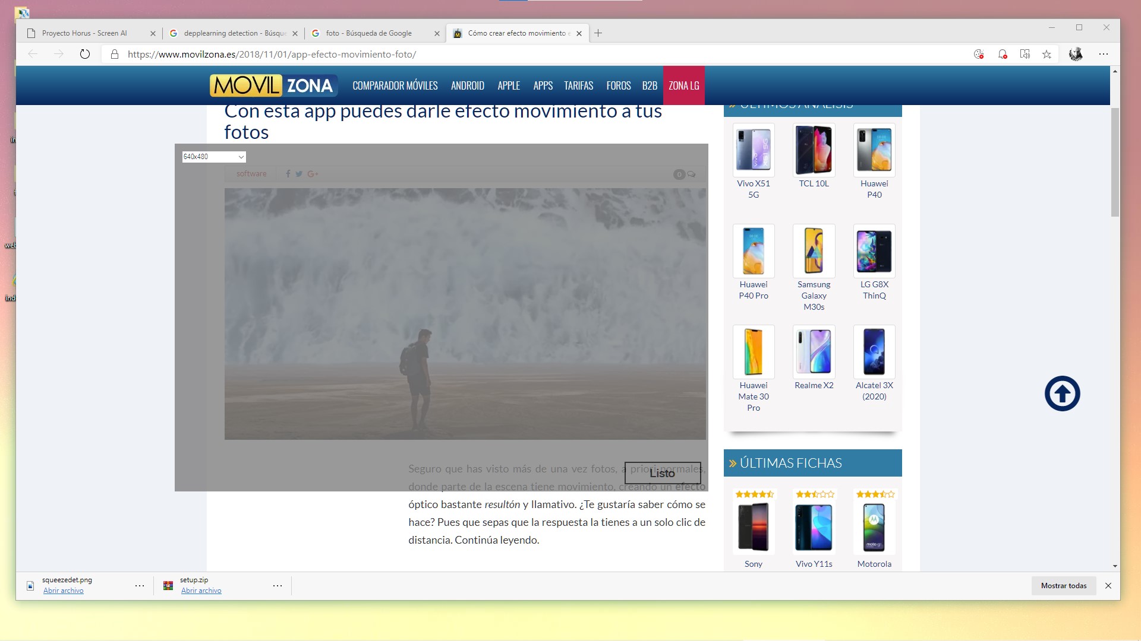This screenshot has width=1141, height=641.
Task: Add page to favorites with star icon
Action: 1047,54
